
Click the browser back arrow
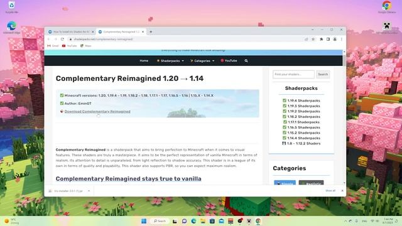click(x=49, y=39)
